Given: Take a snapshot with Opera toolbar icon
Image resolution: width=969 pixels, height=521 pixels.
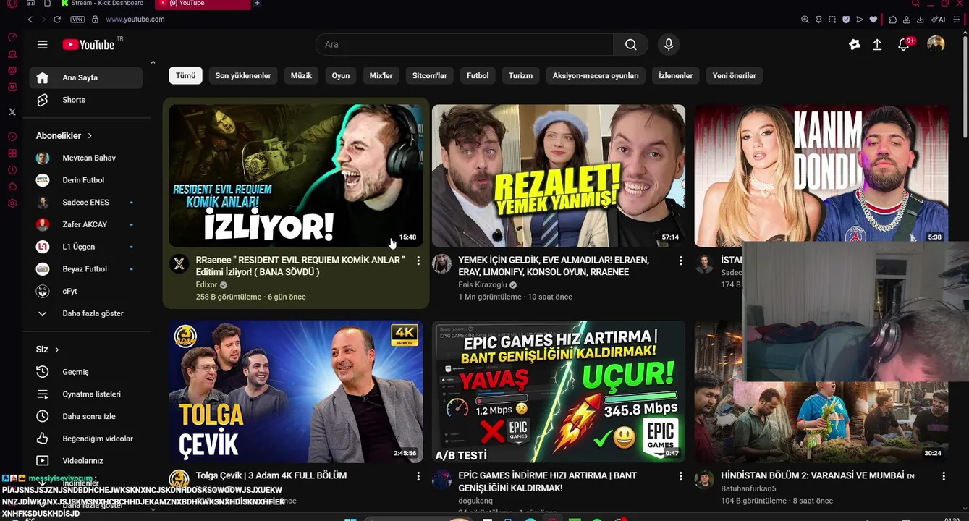Looking at the screenshot, I should [832, 20].
